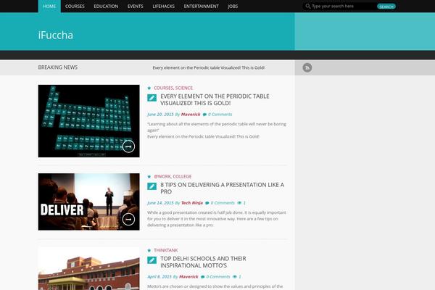435x290 pixels.
Task: Click pencil icon beside Presentation post
Action: (x=152, y=186)
